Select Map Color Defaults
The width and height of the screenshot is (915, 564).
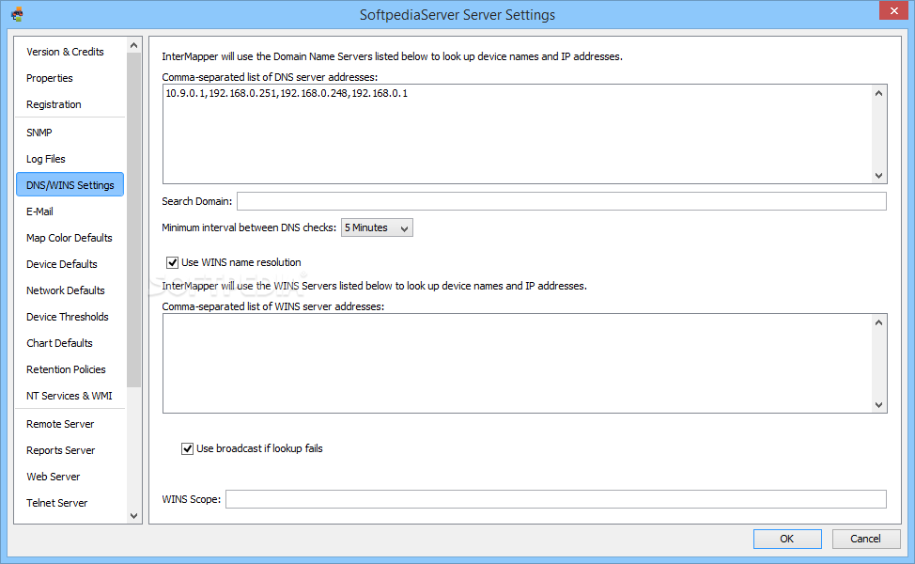pyautogui.click(x=69, y=238)
